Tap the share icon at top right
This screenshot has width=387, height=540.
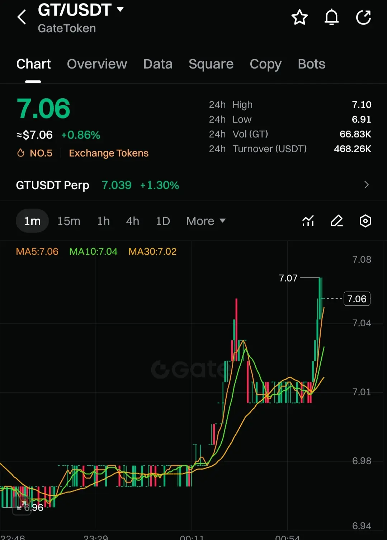pos(363,17)
